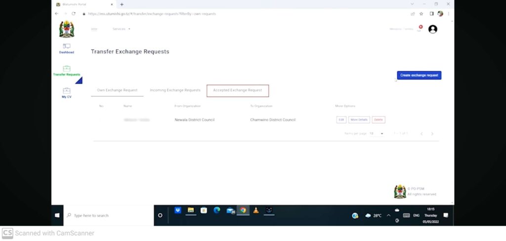Open the notifications bell icon
The height and width of the screenshot is (241, 506).
pos(419,30)
